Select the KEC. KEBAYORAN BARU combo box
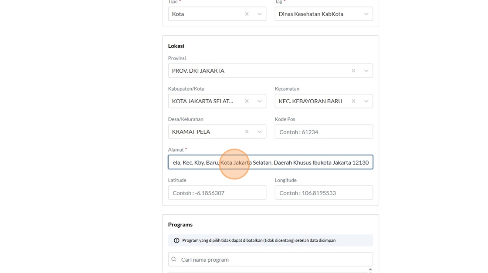This screenshot has height=273, width=488. click(312, 101)
